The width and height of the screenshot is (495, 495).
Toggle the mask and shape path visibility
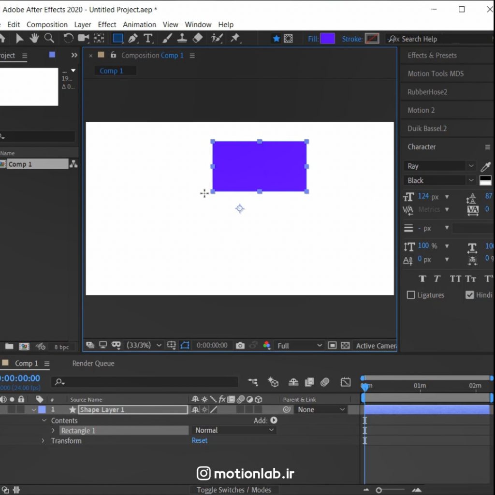pyautogui.click(x=185, y=345)
